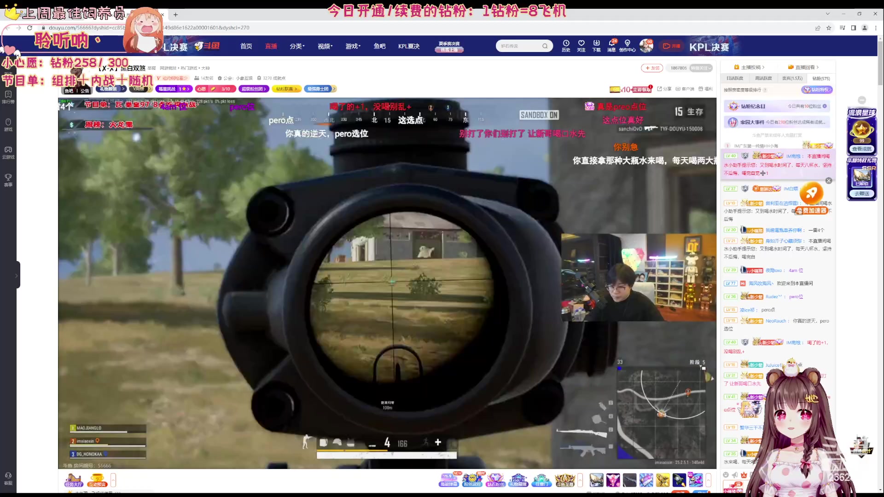884x497 pixels.
Task: Open the 福利 gift icon
Action: point(705,89)
